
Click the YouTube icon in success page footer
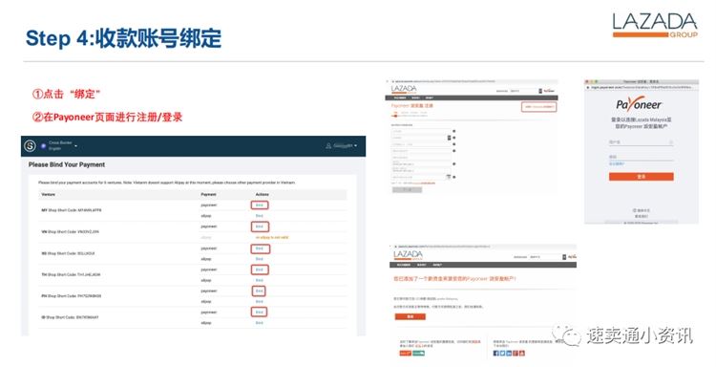[x=521, y=353]
